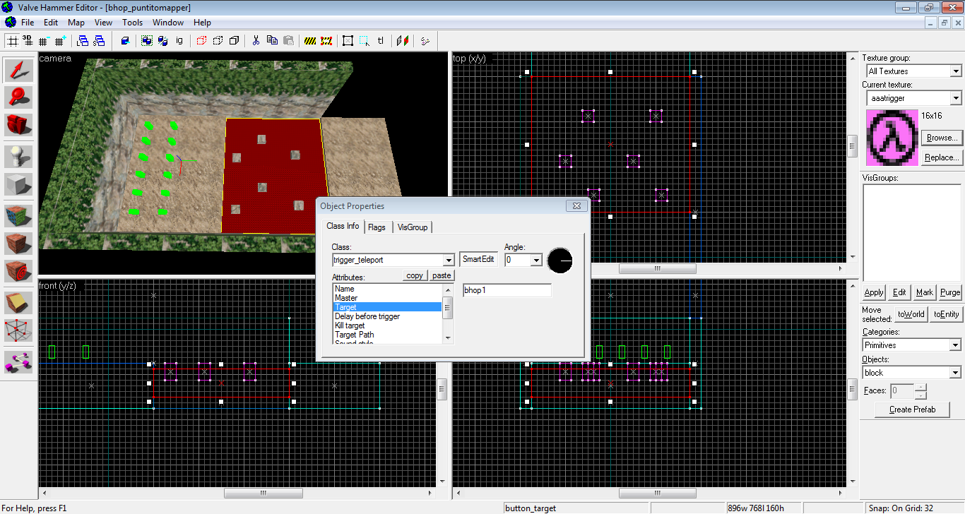The image size is (965, 514).
Task: Switch to the Flags tab
Action: click(377, 227)
